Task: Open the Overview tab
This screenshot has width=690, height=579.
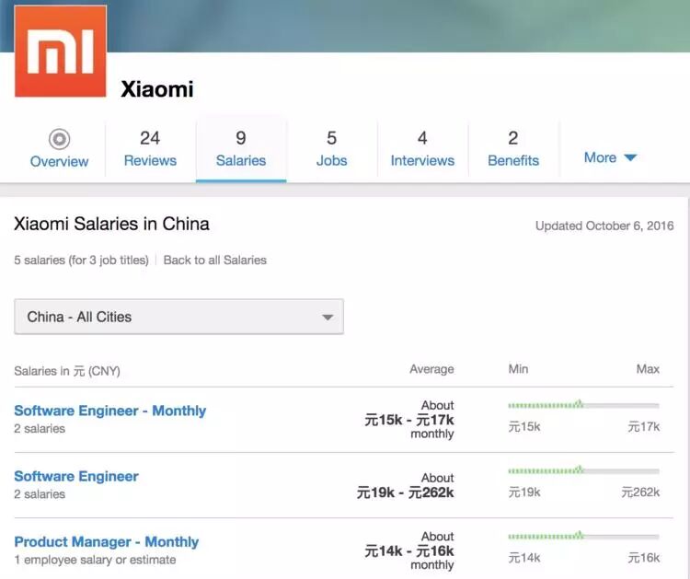Action: [x=60, y=149]
